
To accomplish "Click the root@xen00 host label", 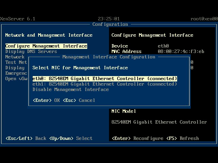I will (204, 19).
